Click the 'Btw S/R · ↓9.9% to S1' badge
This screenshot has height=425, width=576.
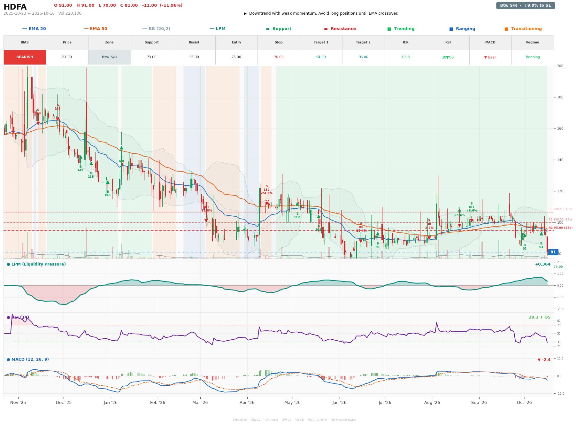526,5
